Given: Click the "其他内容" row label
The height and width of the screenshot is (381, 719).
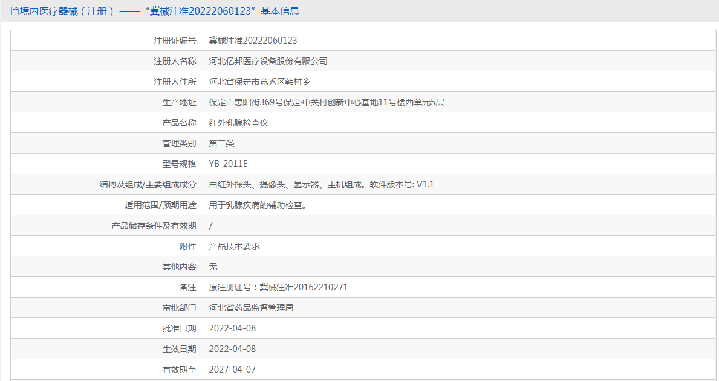Looking at the screenshot, I should click(179, 267).
